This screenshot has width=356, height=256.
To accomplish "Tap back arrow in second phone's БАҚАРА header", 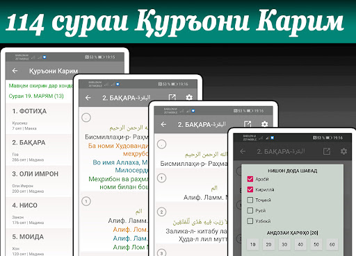I will coord(88,98).
